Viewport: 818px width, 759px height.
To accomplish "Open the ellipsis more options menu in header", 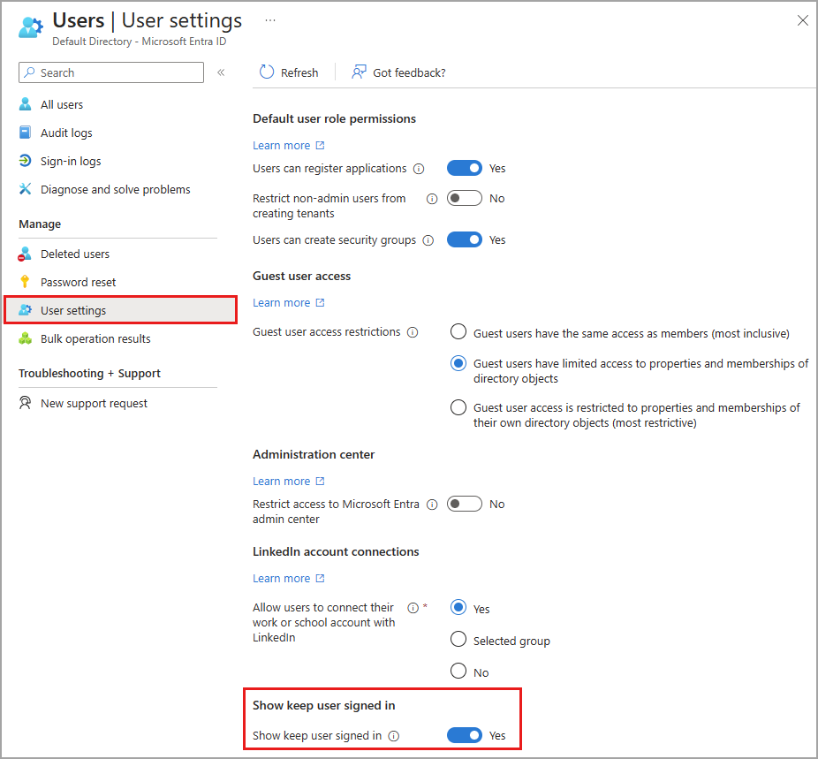I will click(x=270, y=20).
